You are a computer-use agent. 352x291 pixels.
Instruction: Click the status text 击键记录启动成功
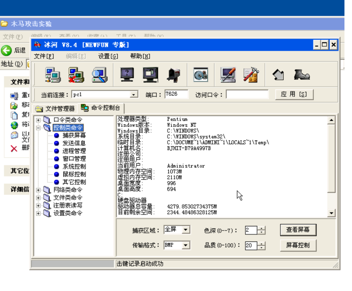tap(140, 264)
